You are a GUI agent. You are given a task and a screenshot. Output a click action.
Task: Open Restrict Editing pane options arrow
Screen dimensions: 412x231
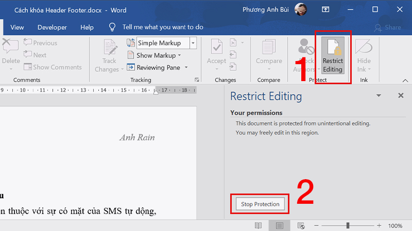[x=379, y=95]
